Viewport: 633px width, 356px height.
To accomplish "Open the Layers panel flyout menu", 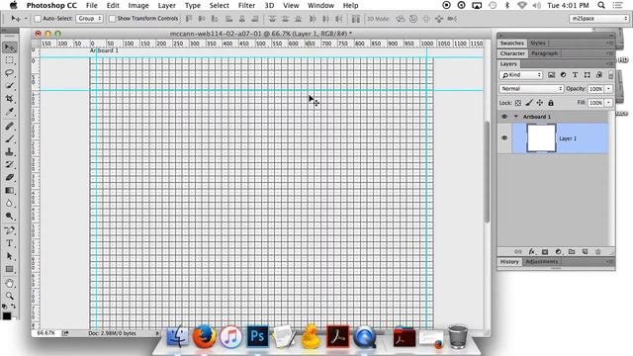I will click(609, 63).
